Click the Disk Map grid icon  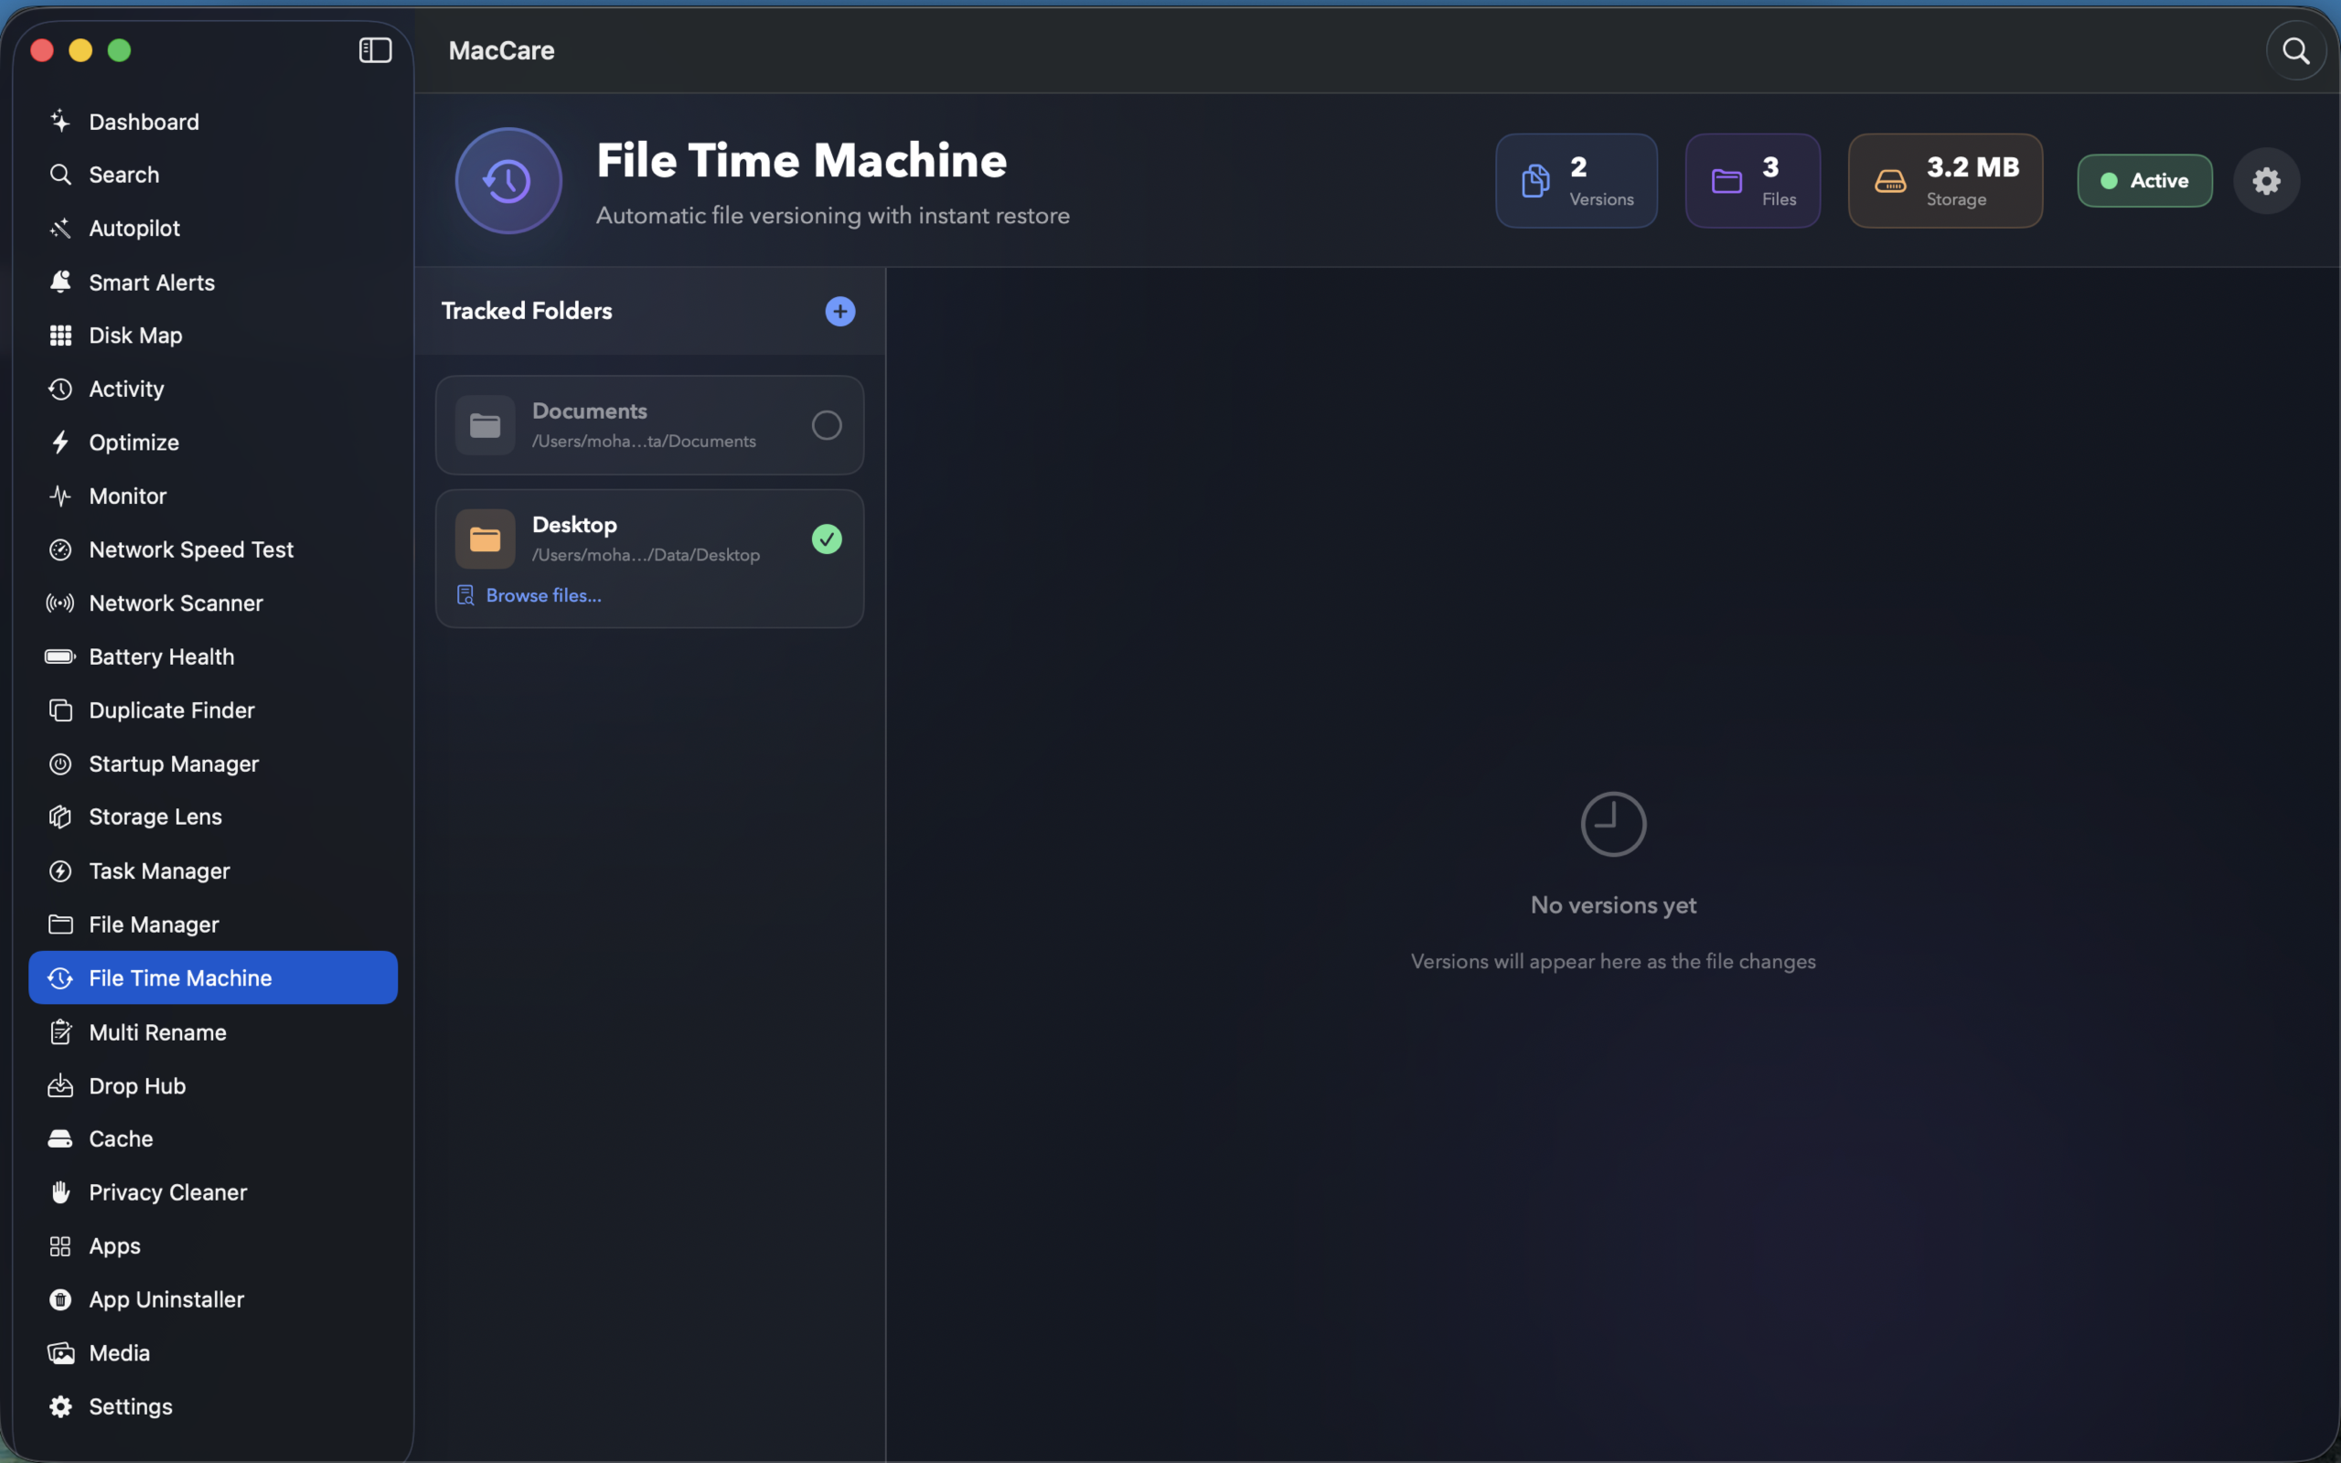click(x=60, y=335)
